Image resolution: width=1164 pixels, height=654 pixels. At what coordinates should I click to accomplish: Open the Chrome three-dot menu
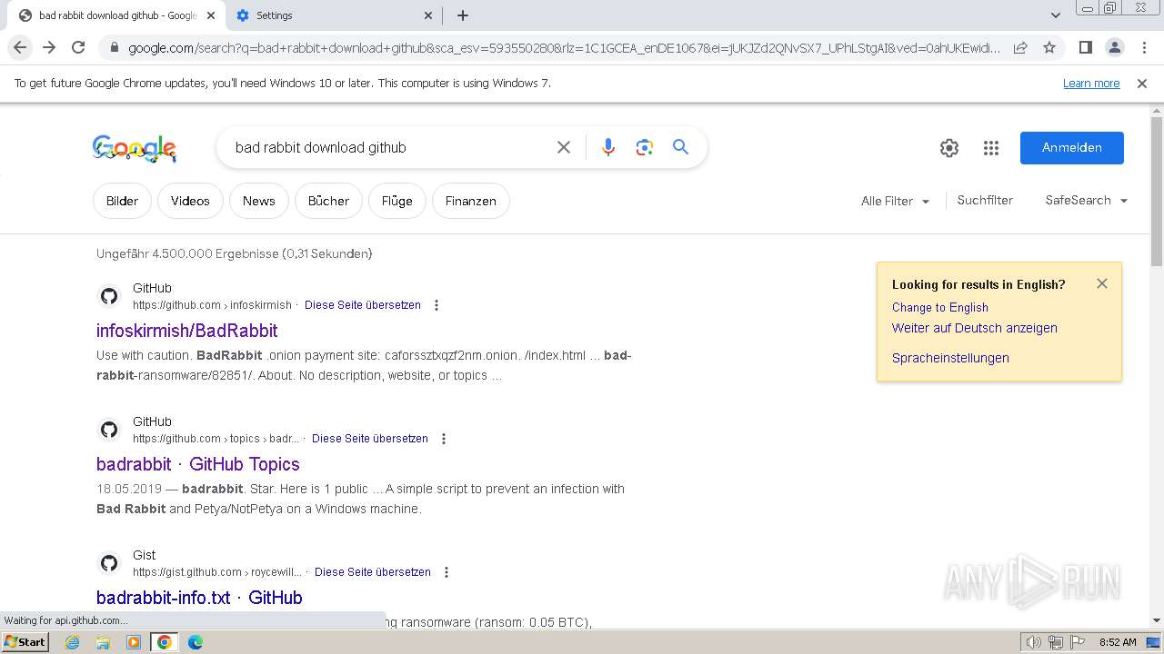tap(1143, 47)
